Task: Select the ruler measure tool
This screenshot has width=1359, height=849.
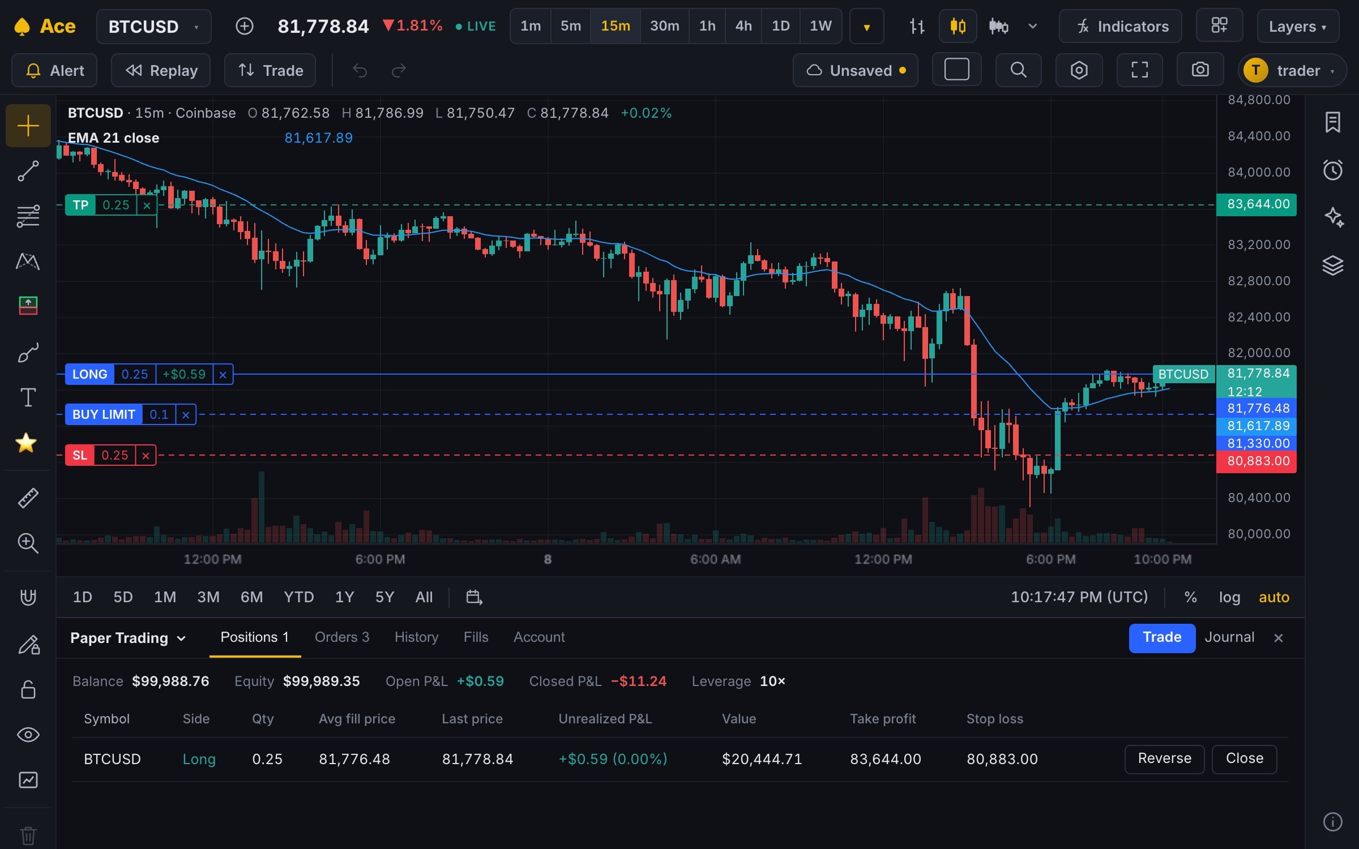Action: [x=28, y=498]
